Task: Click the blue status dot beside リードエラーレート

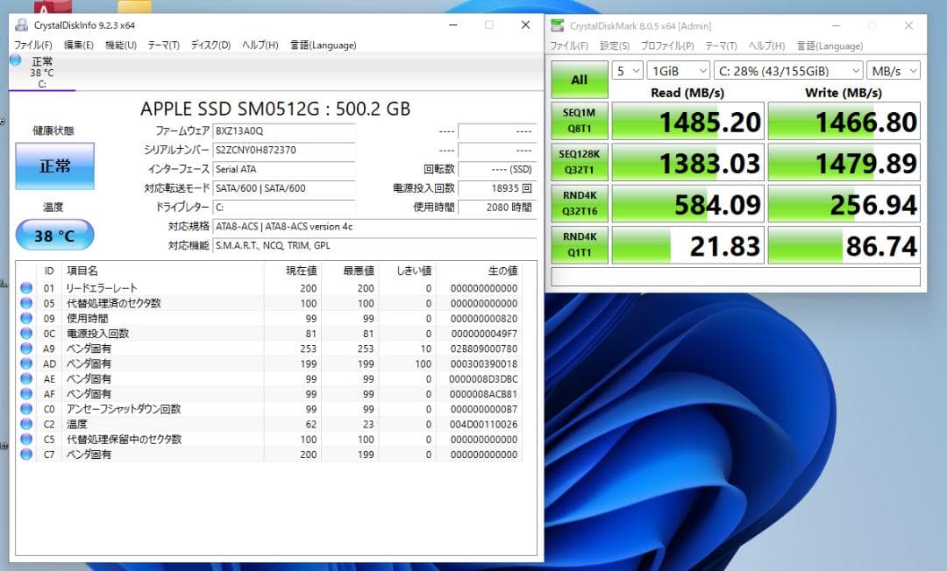Action: point(26,287)
